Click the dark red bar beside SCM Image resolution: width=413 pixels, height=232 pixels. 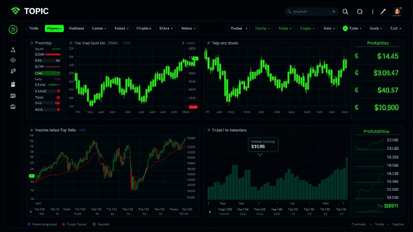tap(53, 67)
